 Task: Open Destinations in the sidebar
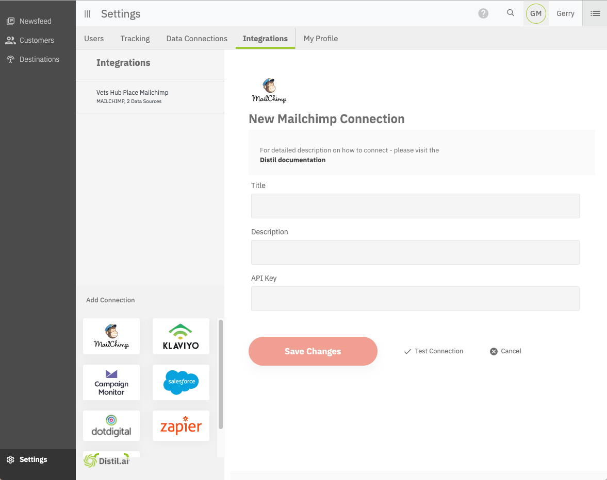coord(34,59)
